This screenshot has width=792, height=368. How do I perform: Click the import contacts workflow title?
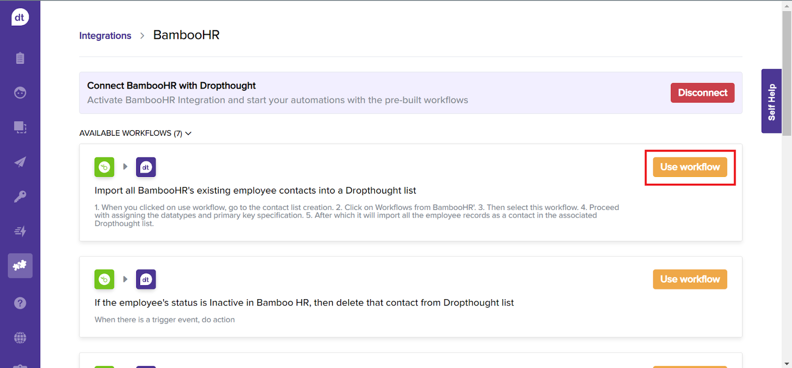click(255, 191)
